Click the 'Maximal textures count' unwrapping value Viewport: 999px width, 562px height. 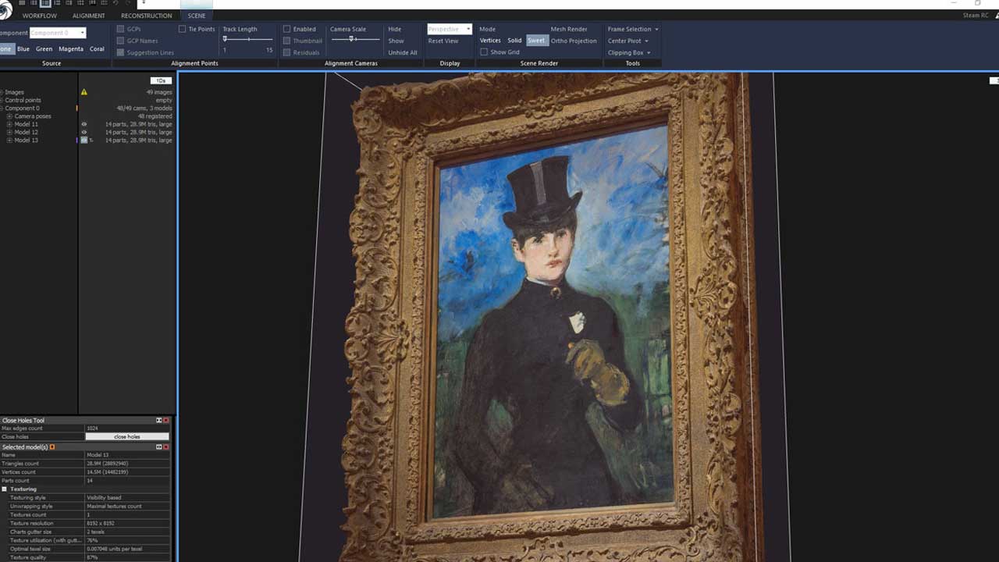click(114, 507)
